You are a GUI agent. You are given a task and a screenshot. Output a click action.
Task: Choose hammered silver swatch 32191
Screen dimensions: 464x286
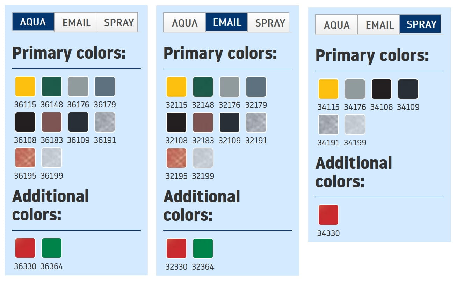256,122
